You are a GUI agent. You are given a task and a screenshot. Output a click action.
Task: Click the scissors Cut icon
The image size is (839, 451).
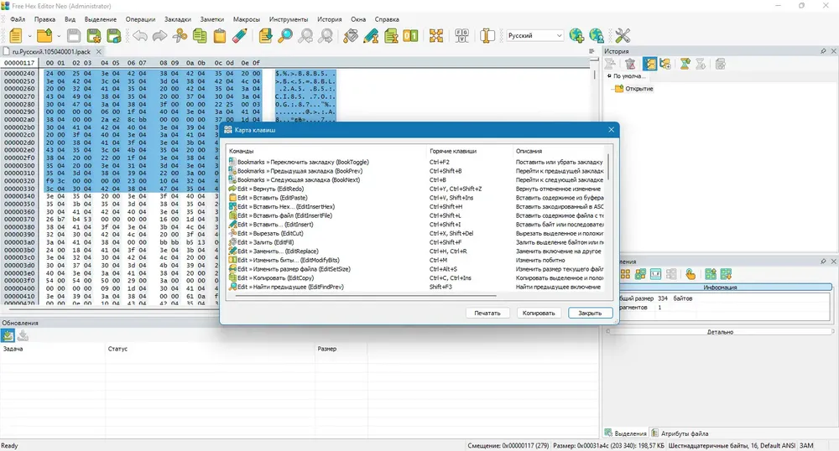(180, 36)
